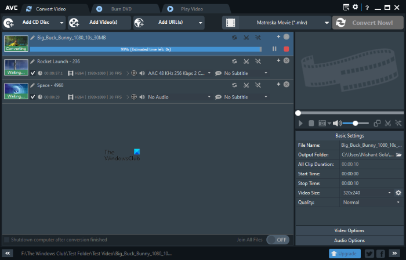406x260 pixels.
Task: Click the plus icon on Rocket Launch row
Action: 278,60
